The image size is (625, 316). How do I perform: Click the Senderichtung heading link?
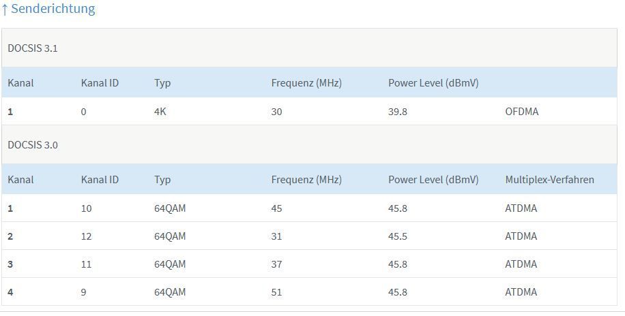click(53, 10)
